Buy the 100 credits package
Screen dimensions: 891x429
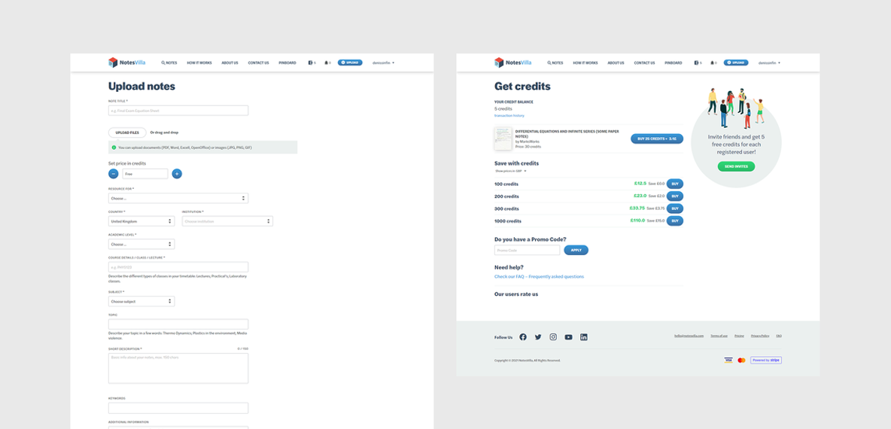[x=675, y=184]
